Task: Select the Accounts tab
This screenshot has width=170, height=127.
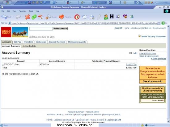Action: pos(7,42)
